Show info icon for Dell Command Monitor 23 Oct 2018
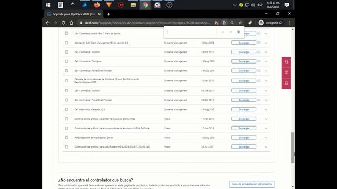The height and width of the screenshot is (189, 337). pos(259,52)
